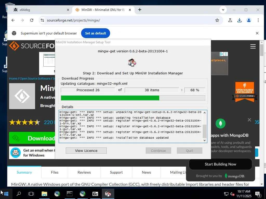
Task: Open the command prompt taskbar icon
Action: pyautogui.click(x=70, y=194)
